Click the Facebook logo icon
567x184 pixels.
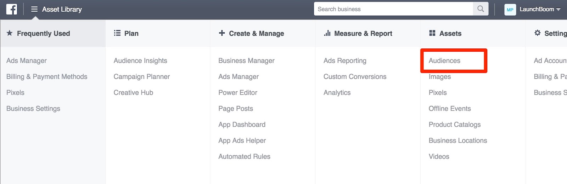(x=11, y=9)
